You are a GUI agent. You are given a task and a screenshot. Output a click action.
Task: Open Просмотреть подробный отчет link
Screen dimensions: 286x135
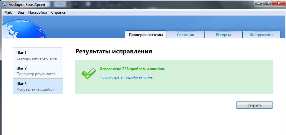point(127,77)
